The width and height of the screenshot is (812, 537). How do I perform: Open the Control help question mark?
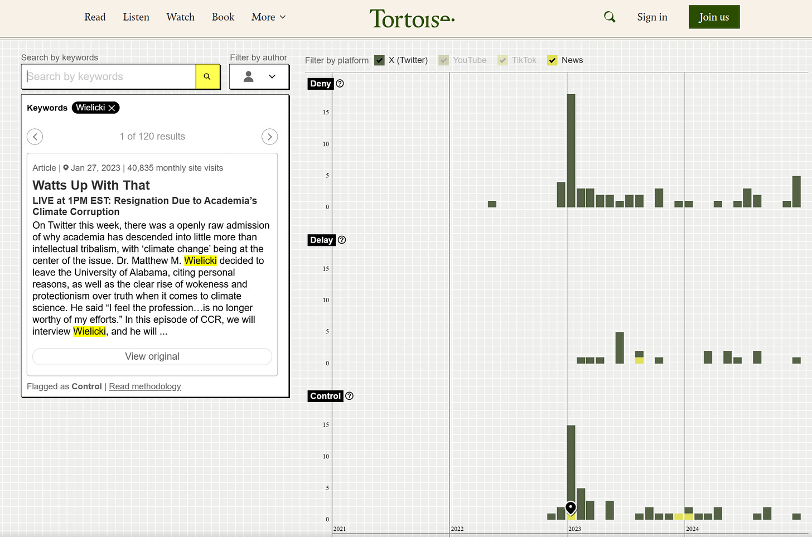pyautogui.click(x=349, y=396)
